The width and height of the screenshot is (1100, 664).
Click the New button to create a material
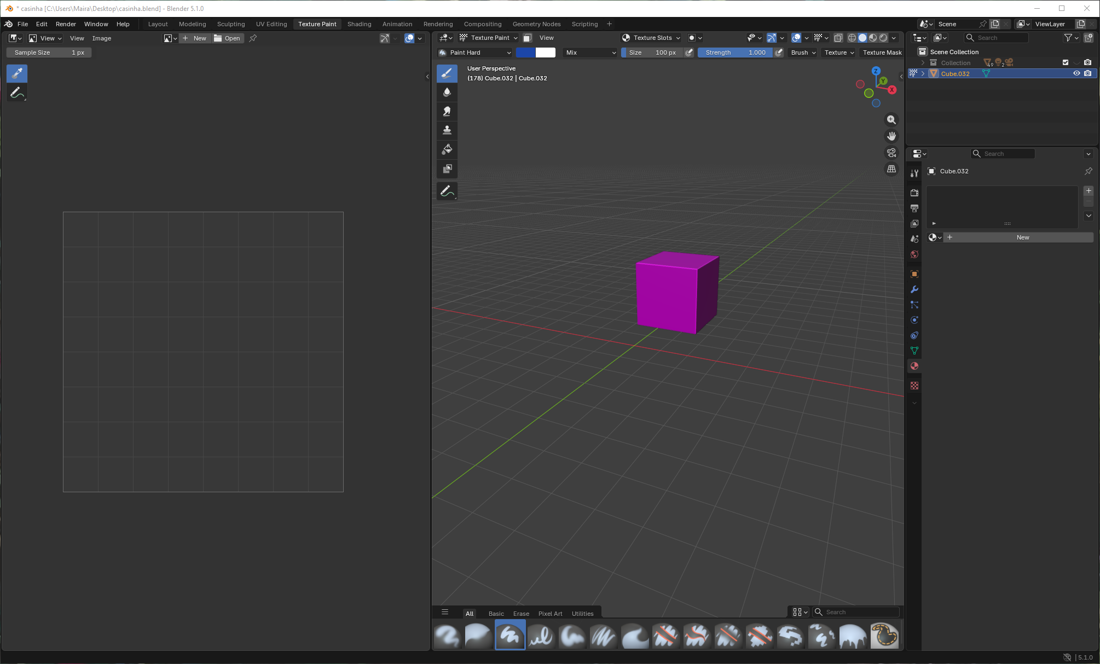pos(1022,237)
